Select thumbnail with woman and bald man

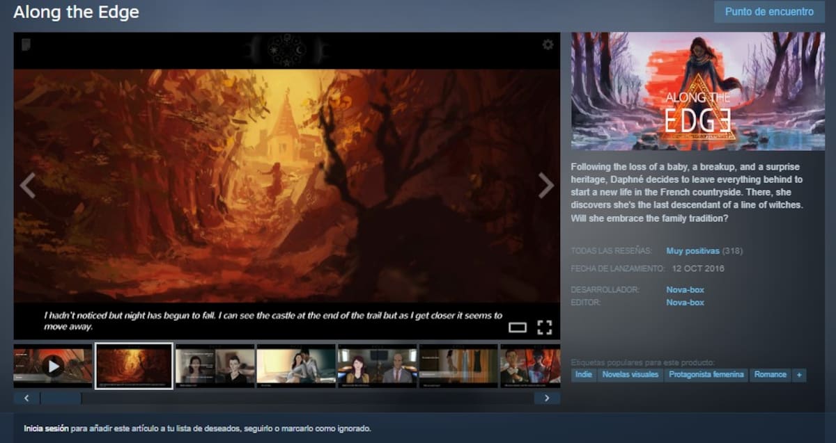[x=377, y=366]
